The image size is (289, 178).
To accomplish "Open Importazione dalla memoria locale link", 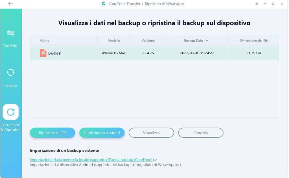I will (x=91, y=160).
